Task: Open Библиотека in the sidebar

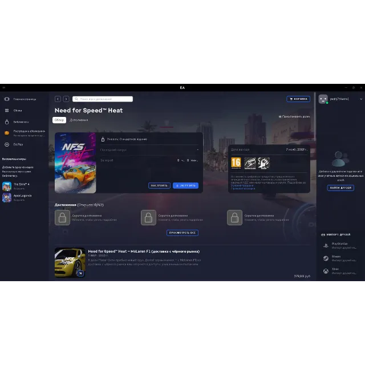Action: [21, 121]
